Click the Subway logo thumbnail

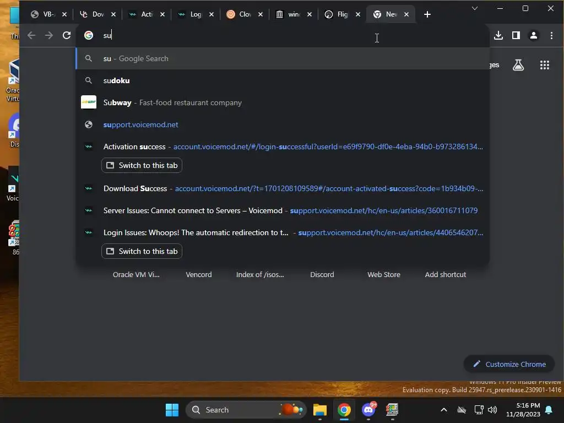pos(89,102)
